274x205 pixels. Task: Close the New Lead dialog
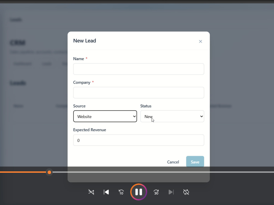[201, 42]
